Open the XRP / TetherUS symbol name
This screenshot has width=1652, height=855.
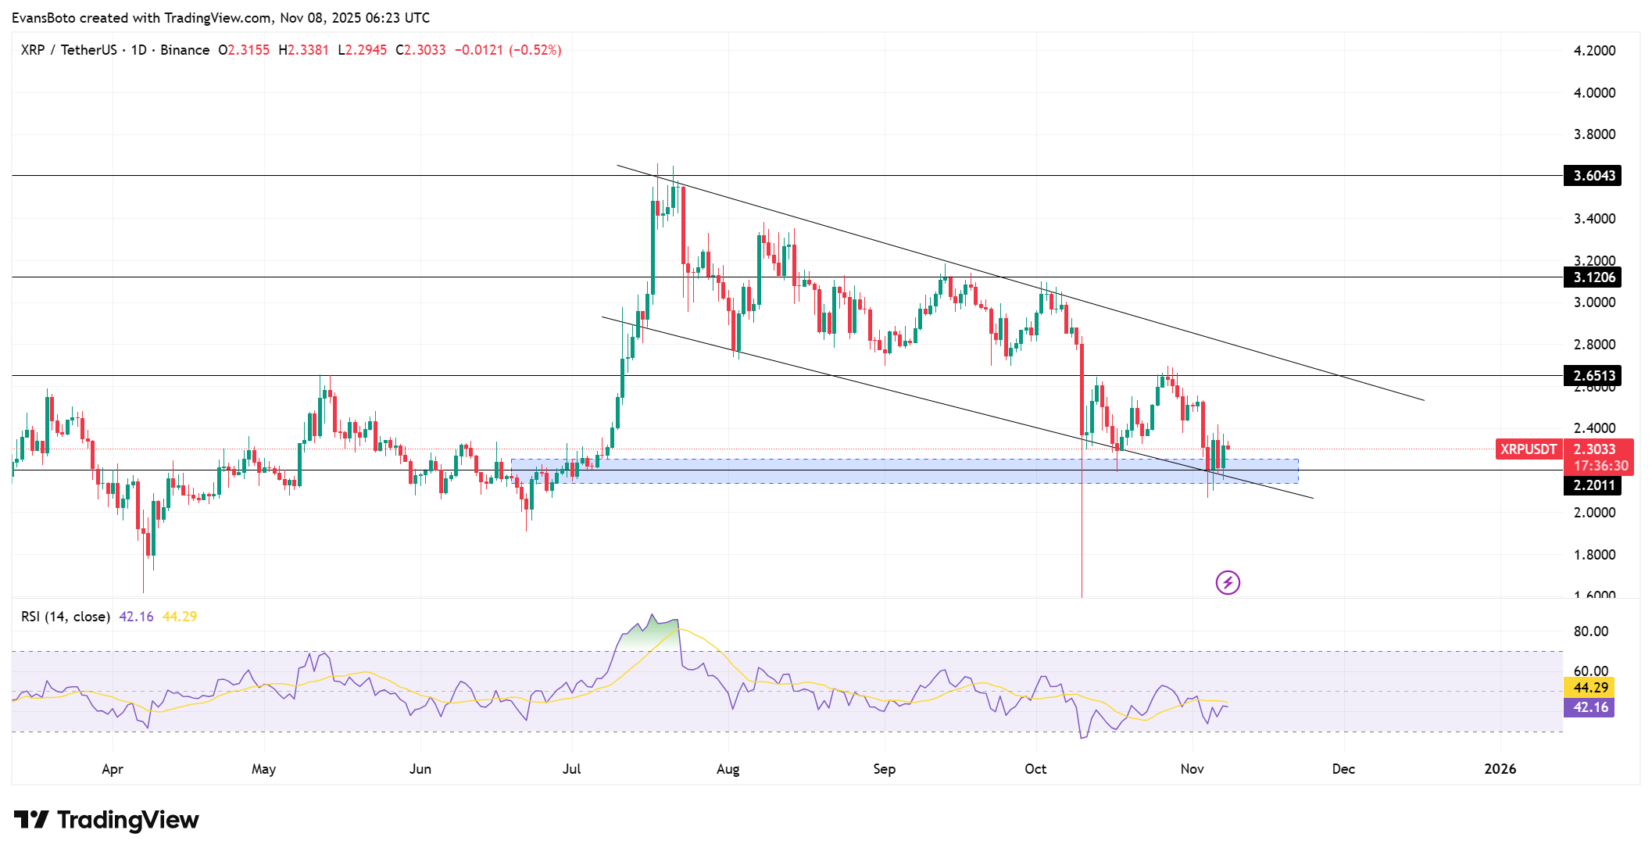click(70, 49)
